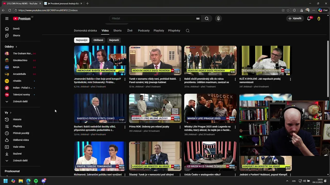
Task: Open the Vy section header
Action: 8,113
